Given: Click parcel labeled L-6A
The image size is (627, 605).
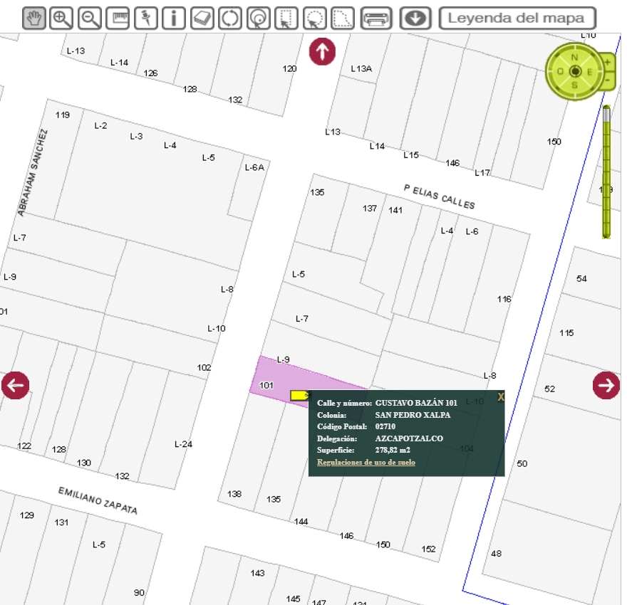Looking at the screenshot, I should [255, 167].
